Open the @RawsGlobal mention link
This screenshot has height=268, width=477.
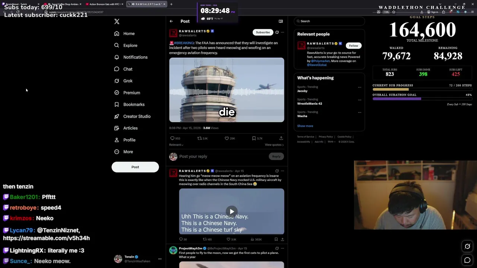pos(317,65)
